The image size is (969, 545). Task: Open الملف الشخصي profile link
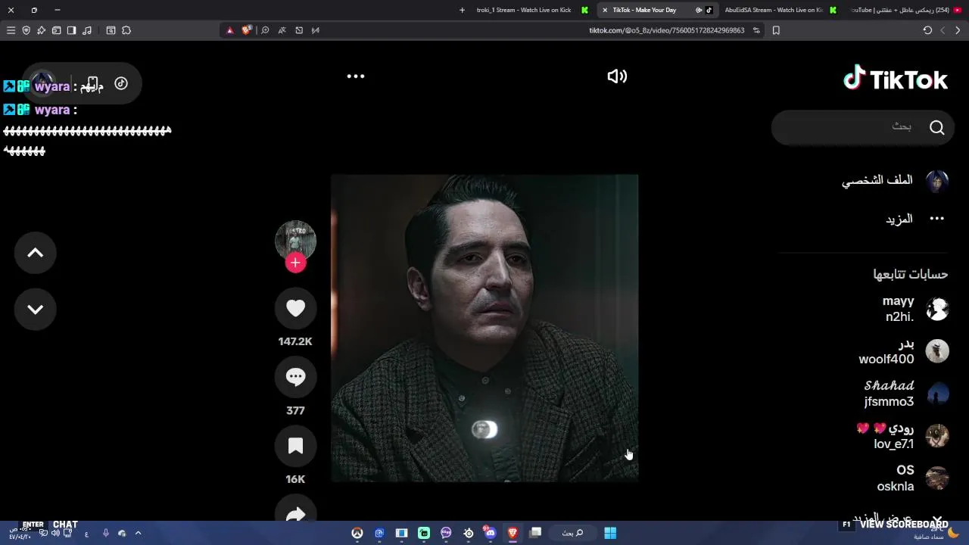895,180
